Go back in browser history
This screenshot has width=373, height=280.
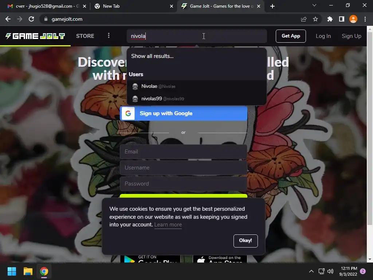[8, 19]
